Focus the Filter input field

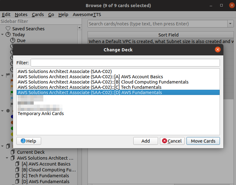(125, 62)
